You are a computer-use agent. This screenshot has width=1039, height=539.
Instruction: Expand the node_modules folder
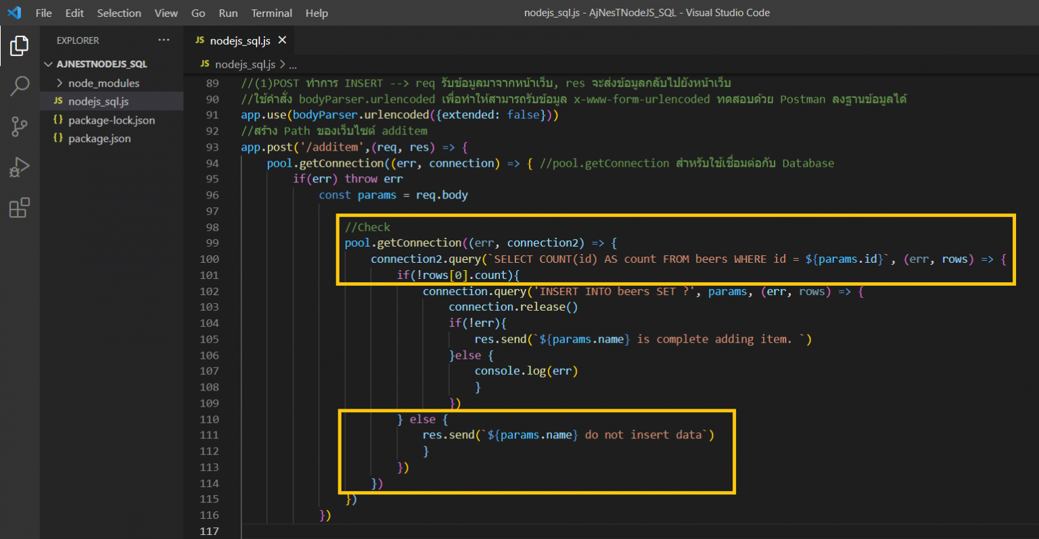point(103,83)
